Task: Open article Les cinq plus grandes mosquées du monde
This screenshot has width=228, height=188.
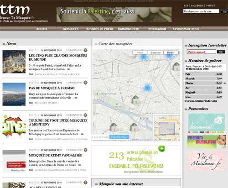Action: coord(58,57)
